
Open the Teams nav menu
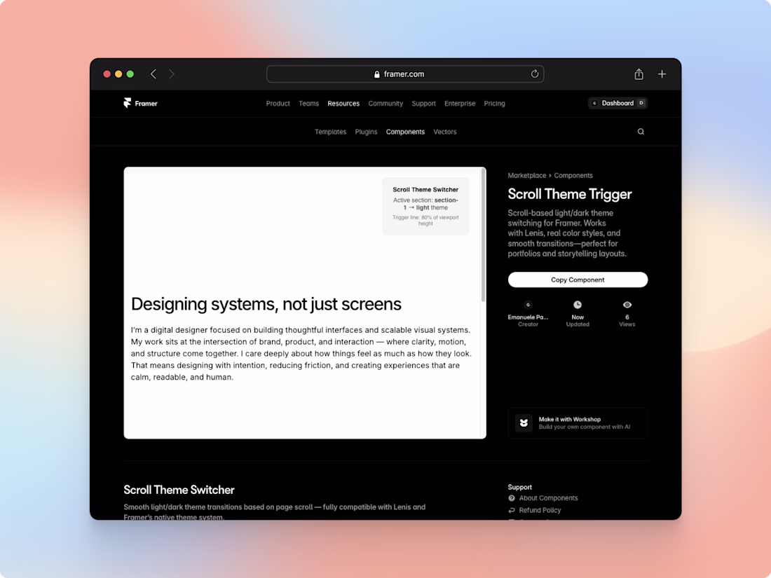click(309, 103)
